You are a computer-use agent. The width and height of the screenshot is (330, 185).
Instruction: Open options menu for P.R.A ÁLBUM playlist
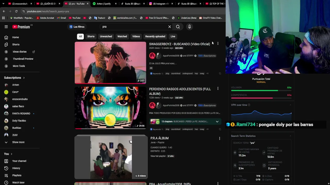click(x=220, y=138)
